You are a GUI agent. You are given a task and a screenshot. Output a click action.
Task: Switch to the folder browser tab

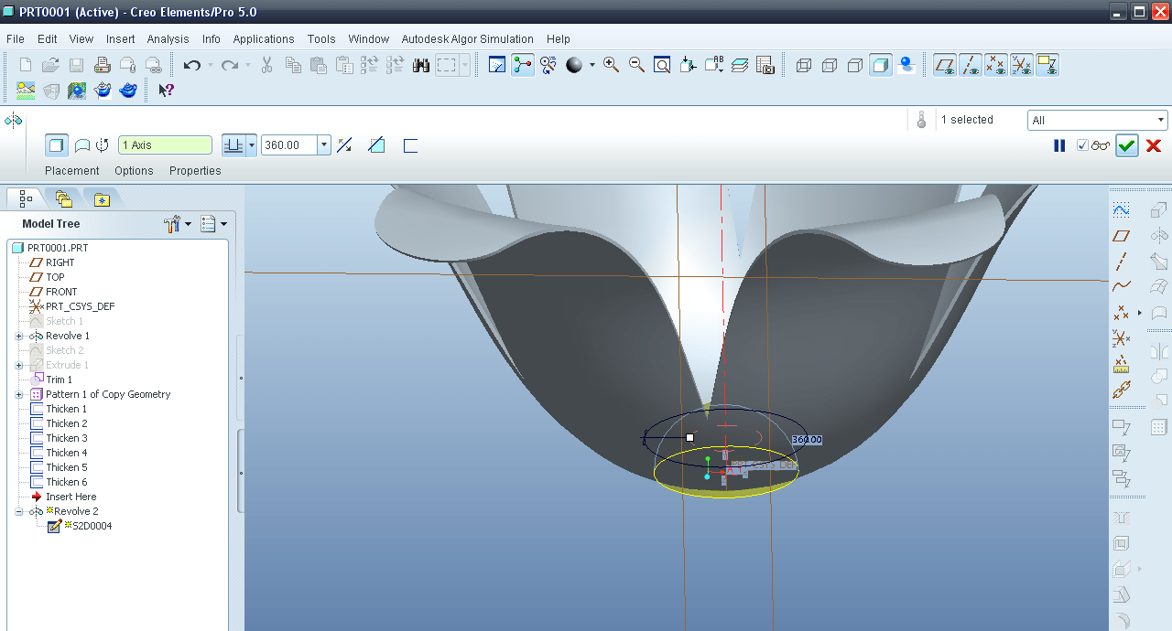pyautogui.click(x=63, y=198)
